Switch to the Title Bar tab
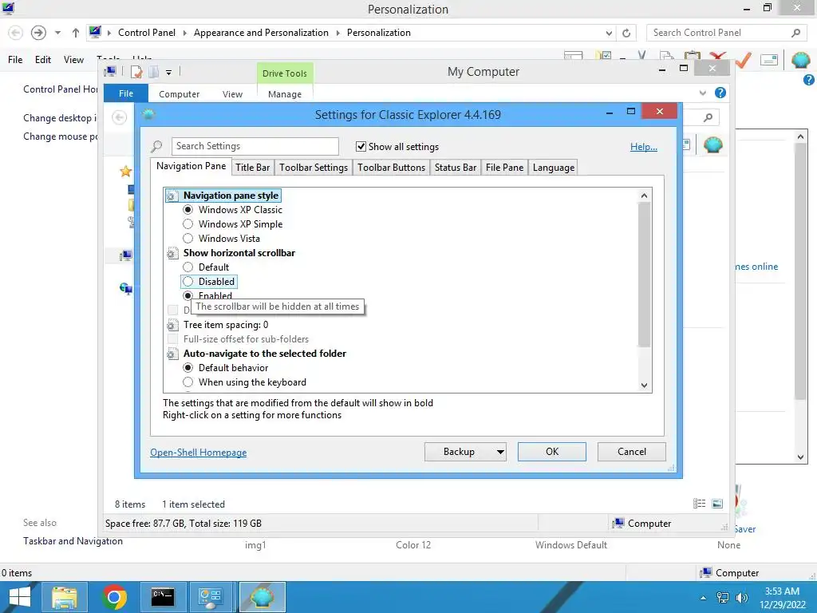This screenshot has width=817, height=613. pos(253,168)
